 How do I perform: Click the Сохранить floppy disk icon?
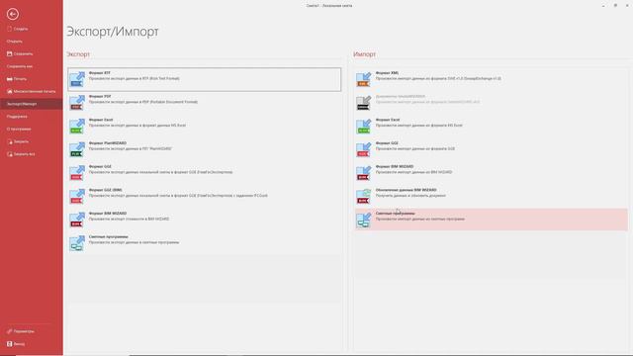[x=9, y=53]
